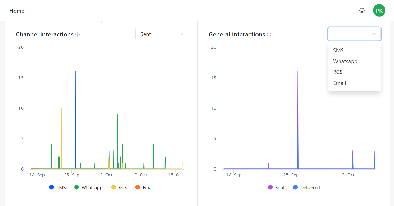394x206 pixels.
Task: Open the settings gear icon
Action: point(362,10)
